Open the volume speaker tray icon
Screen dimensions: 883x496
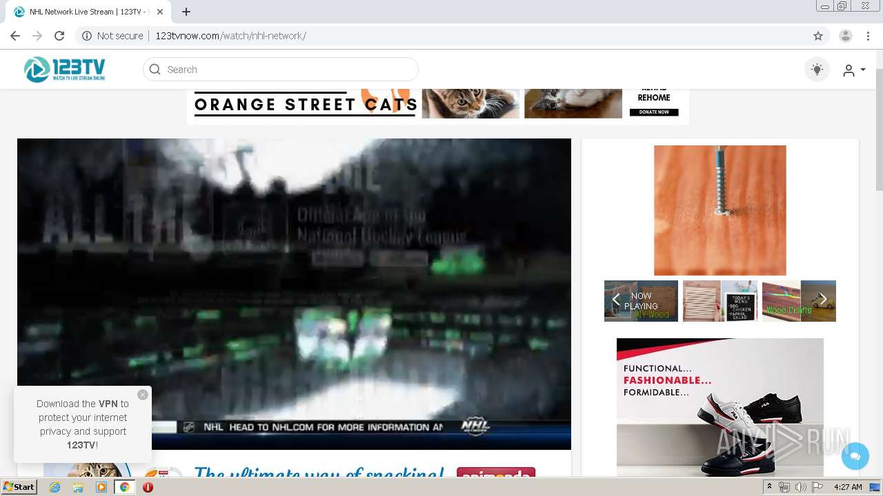(800, 487)
